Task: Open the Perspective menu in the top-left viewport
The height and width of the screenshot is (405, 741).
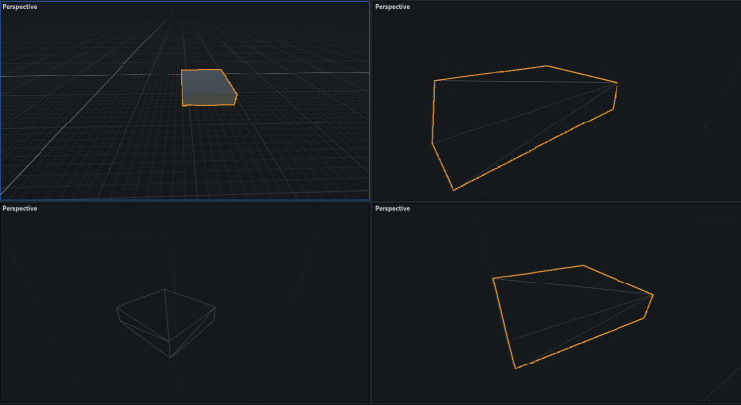Action: click(20, 7)
